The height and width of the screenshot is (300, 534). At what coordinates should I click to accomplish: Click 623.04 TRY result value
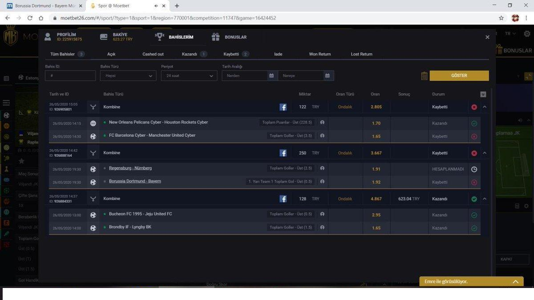[x=409, y=199]
